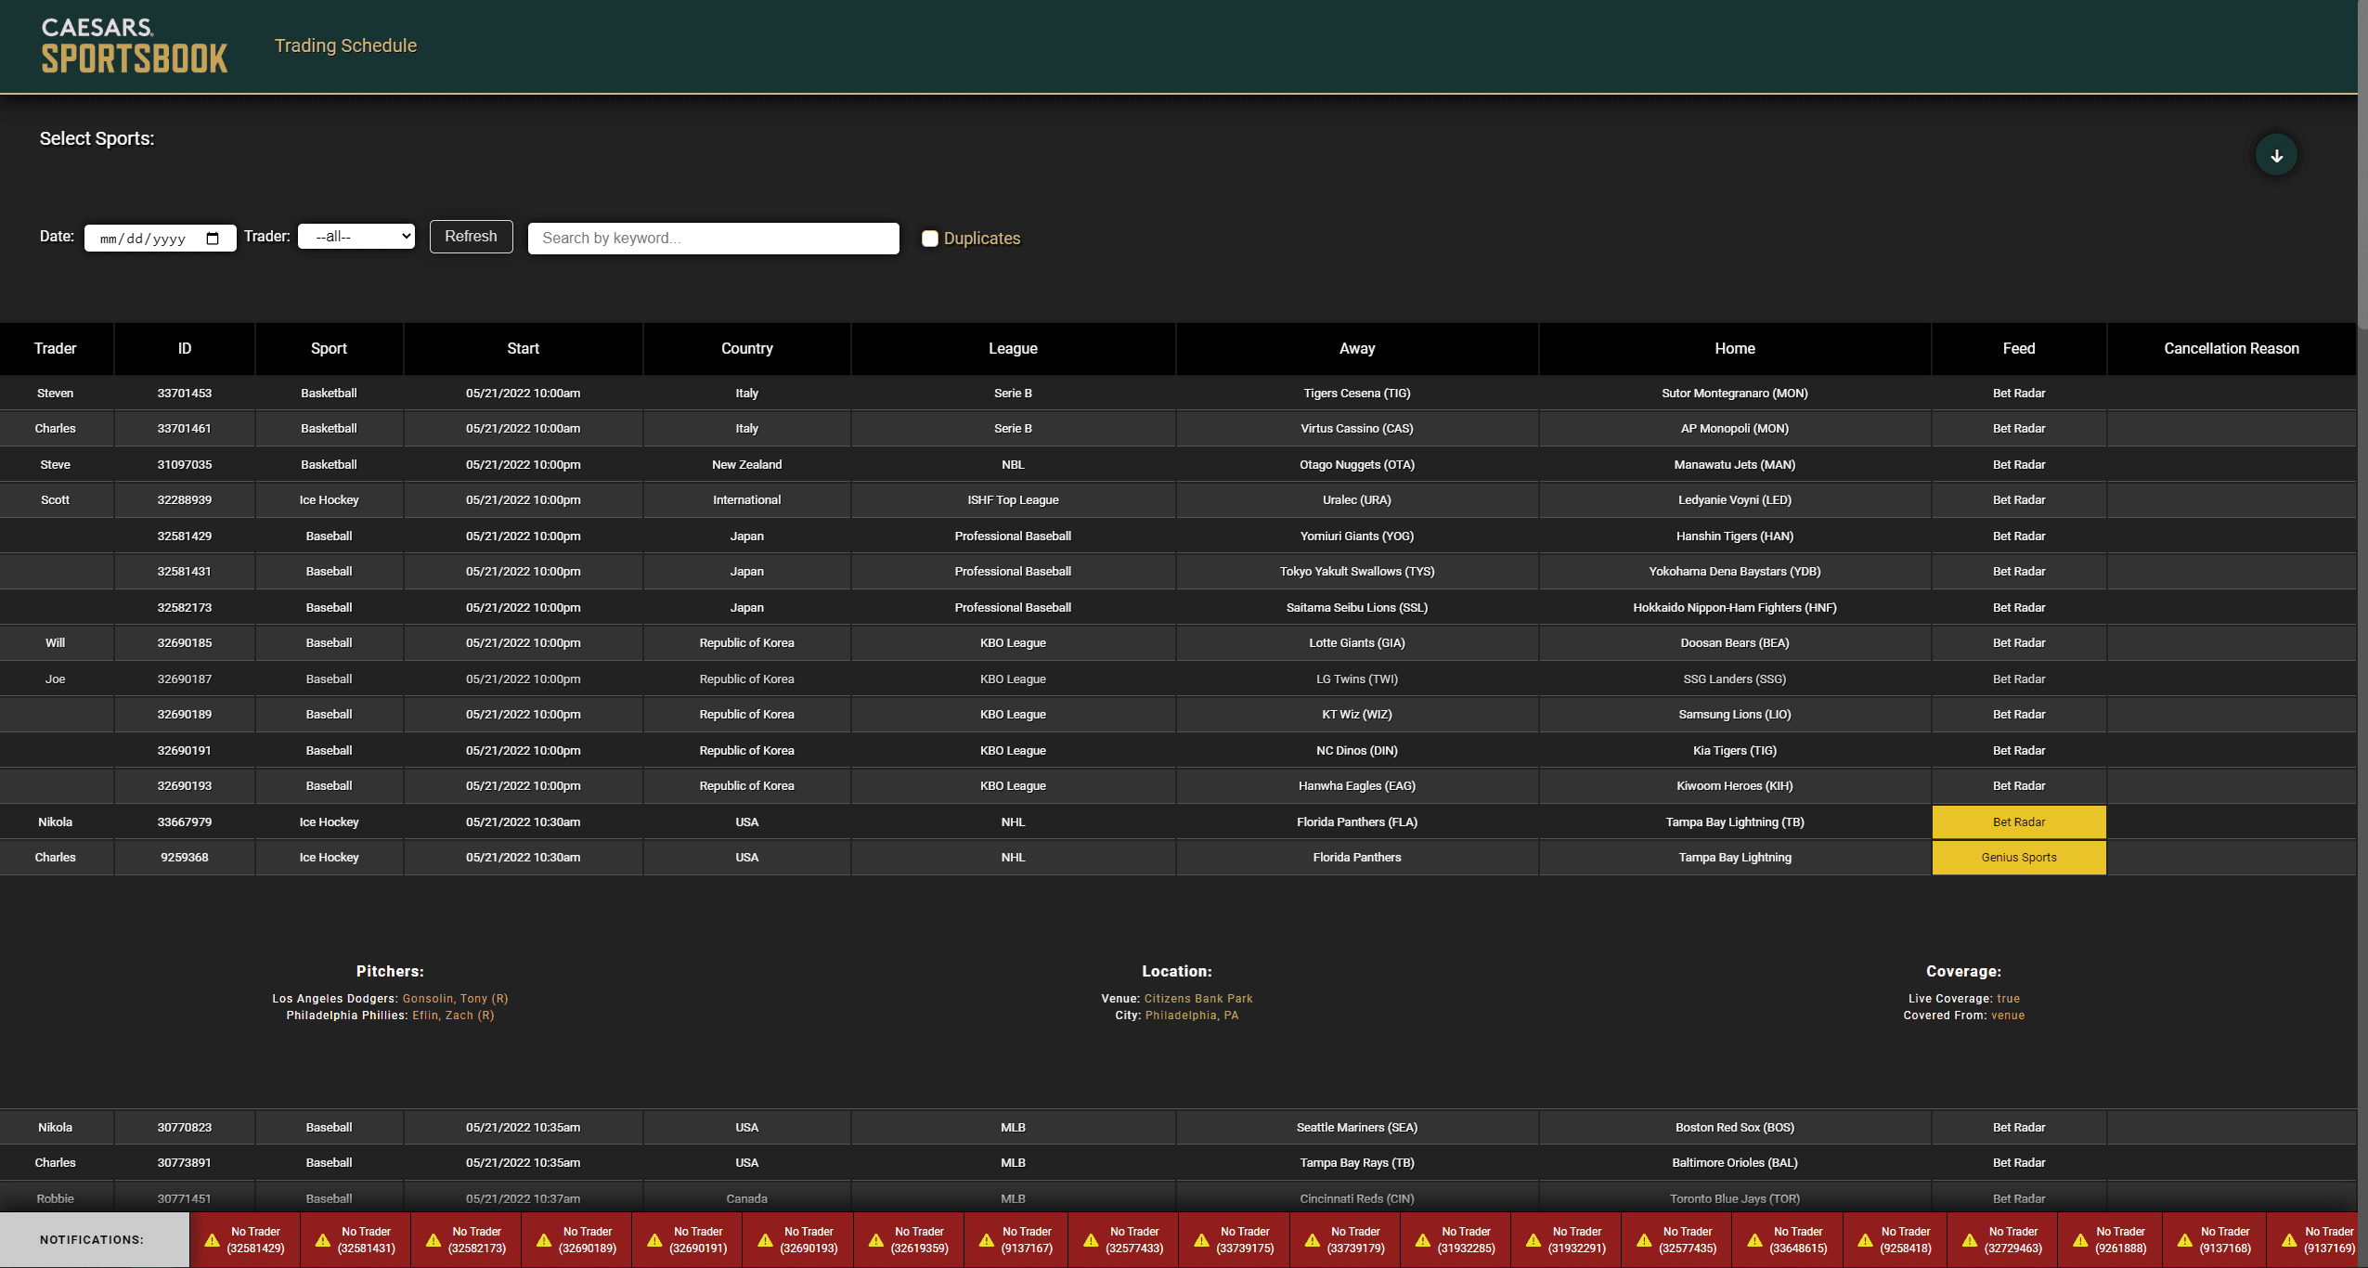This screenshot has width=2368, height=1268.
Task: Click the yellow Bet Radar cell for Nikola
Action: click(2019, 822)
